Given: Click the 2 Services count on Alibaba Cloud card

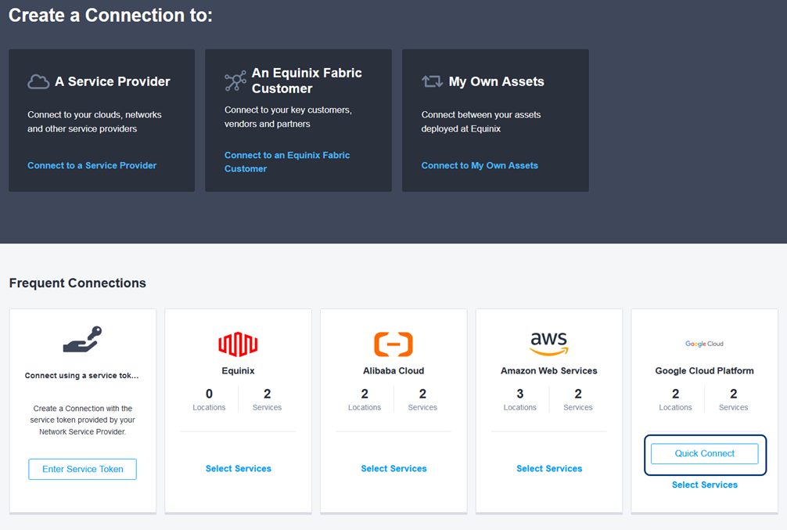Looking at the screenshot, I should (x=422, y=399).
